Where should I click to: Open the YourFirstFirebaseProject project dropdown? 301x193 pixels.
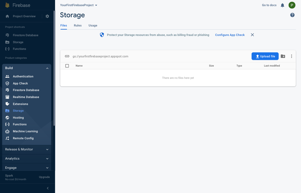coord(79,5)
